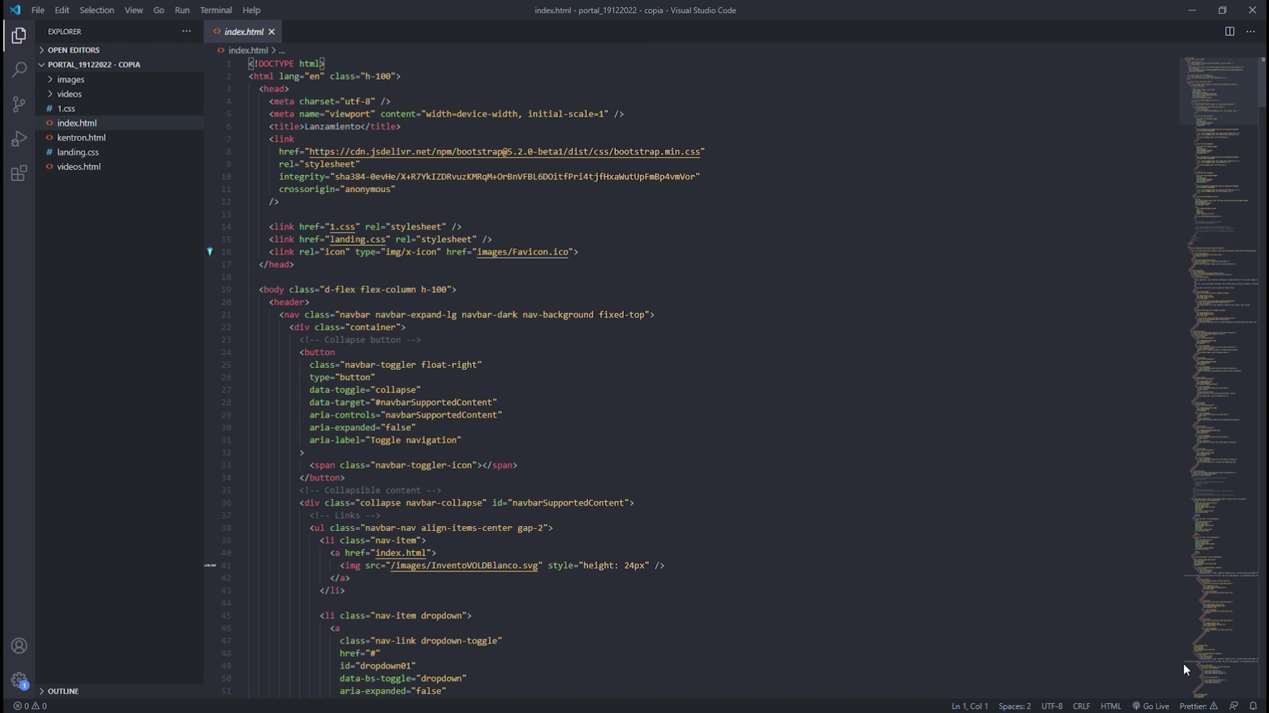Open editor more actions ellipsis
The width and height of the screenshot is (1269, 713).
(1250, 31)
